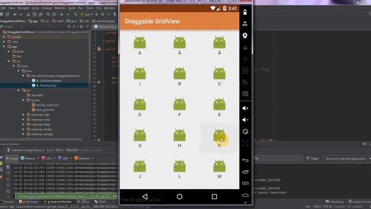Viewport: 371px width, 209px height.
Task: Tap the grid item labeled B
Action: [179, 77]
